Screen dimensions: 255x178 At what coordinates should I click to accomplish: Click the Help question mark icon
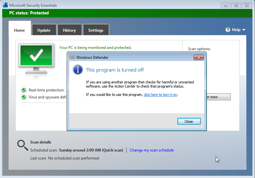coord(228,30)
